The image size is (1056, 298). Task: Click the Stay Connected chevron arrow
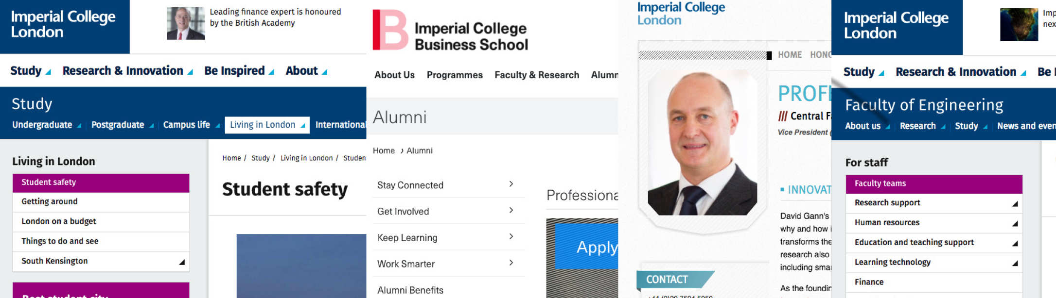coord(511,184)
